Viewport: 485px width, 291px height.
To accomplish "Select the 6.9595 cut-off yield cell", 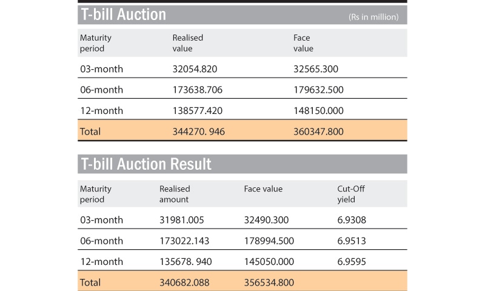I will coord(352,261).
